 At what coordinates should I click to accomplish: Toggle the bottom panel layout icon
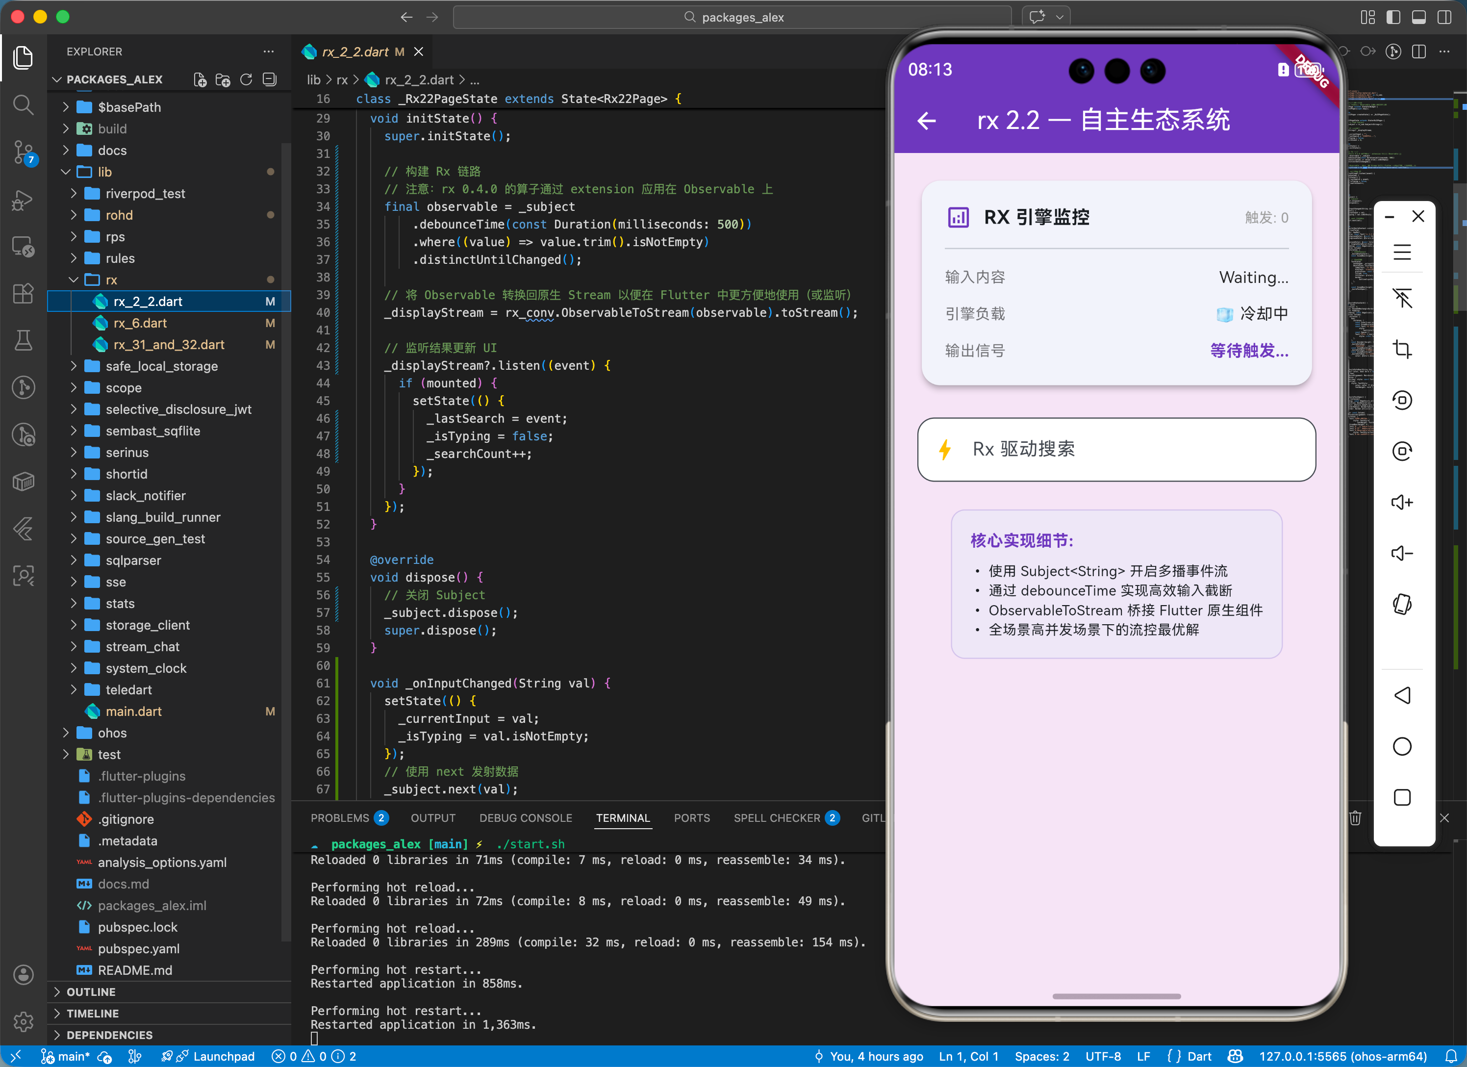(1418, 18)
